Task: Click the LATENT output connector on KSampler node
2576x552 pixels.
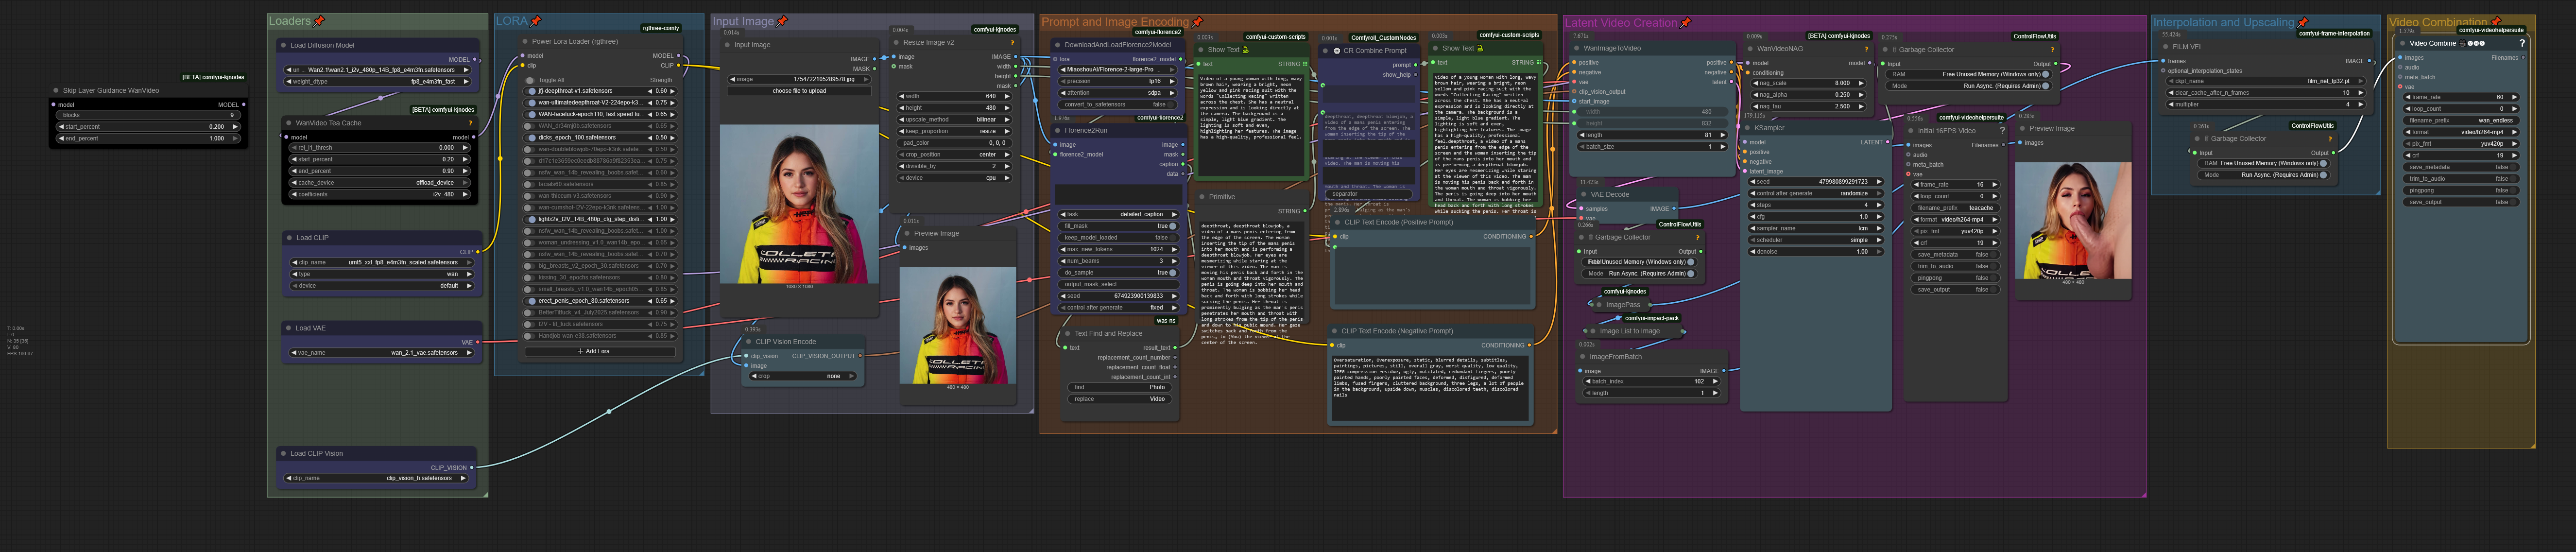Action: click(1887, 142)
